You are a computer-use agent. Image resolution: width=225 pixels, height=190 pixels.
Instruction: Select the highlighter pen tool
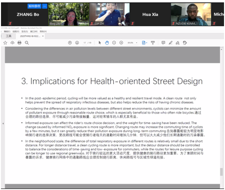coord(170,43)
